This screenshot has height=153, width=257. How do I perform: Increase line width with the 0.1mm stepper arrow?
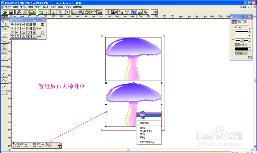point(250,26)
